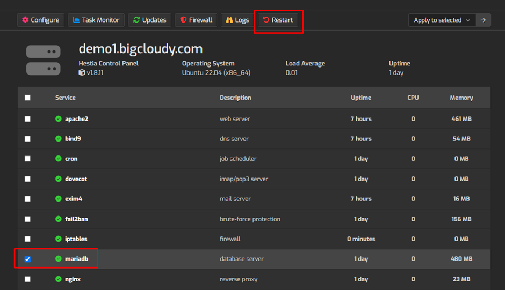Open the cron service link
Image resolution: width=505 pixels, height=290 pixels.
coord(71,159)
